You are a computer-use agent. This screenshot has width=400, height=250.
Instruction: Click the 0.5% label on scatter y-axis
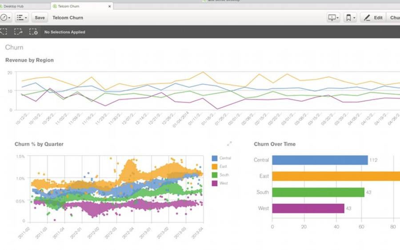coord(20,201)
